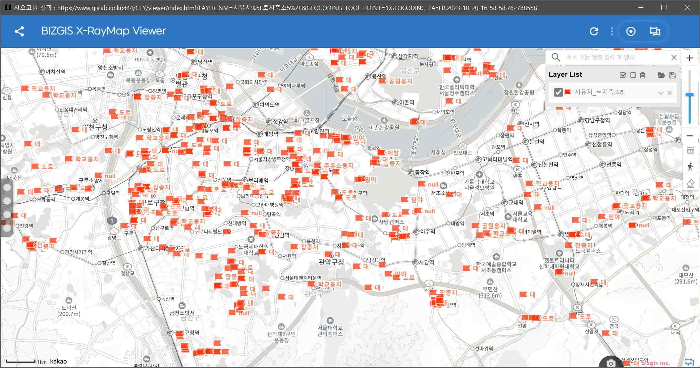Click the distance ruler measure tool
This screenshot has width=700, height=368.
690,150
